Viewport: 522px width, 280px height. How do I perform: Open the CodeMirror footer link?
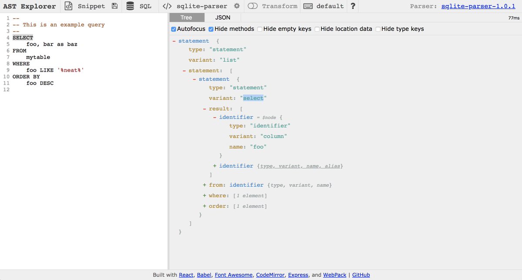pyautogui.click(x=269, y=275)
